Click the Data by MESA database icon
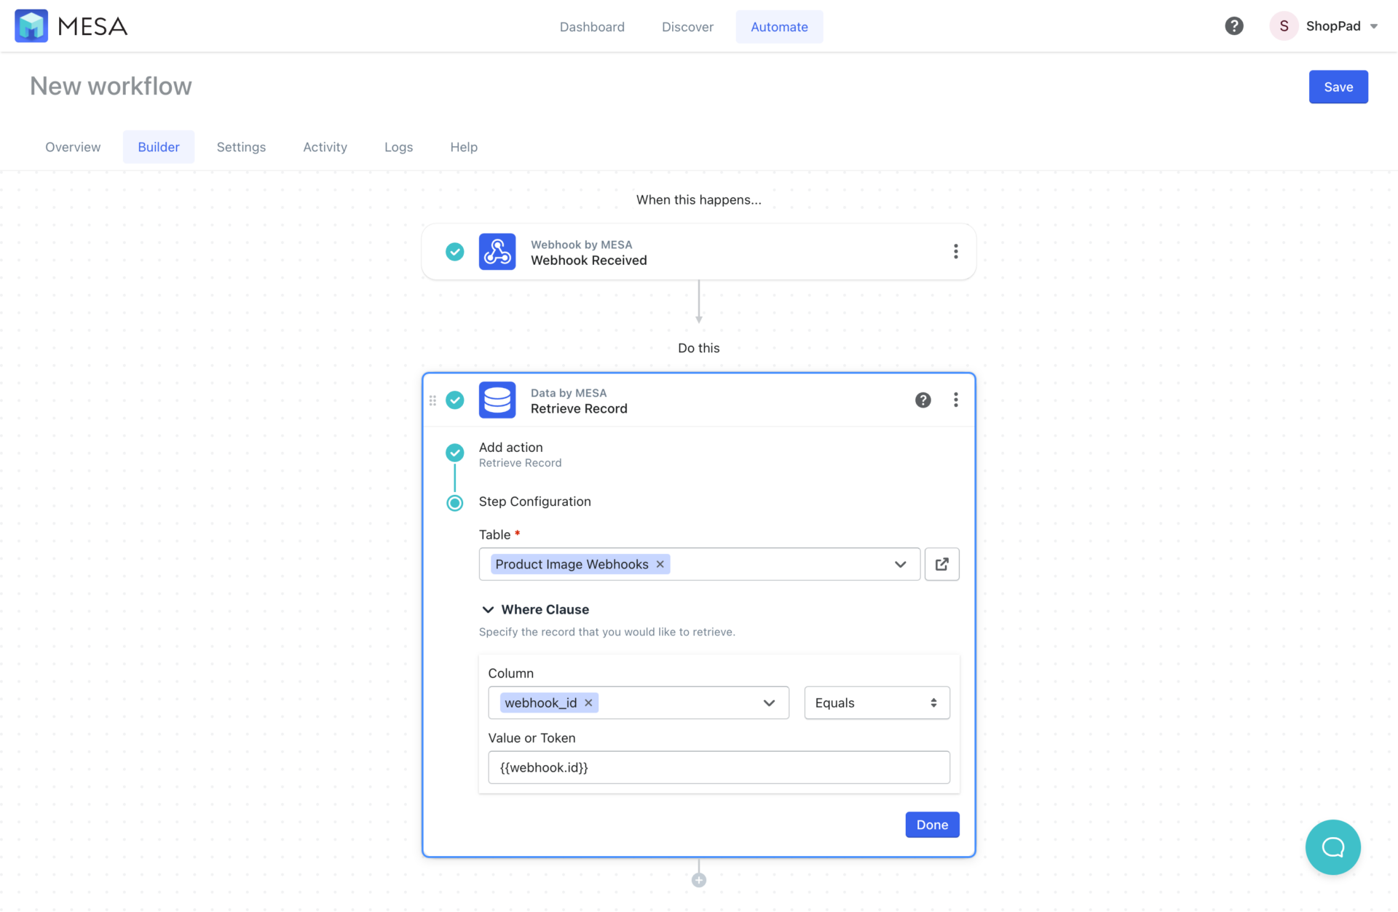 point(497,400)
